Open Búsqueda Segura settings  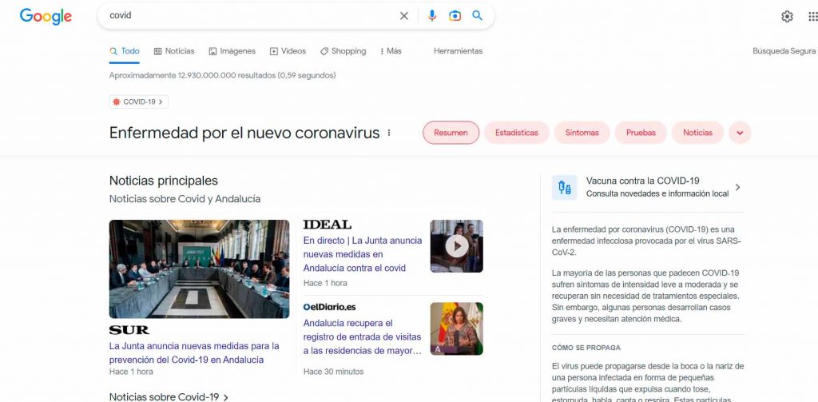pyautogui.click(x=784, y=51)
